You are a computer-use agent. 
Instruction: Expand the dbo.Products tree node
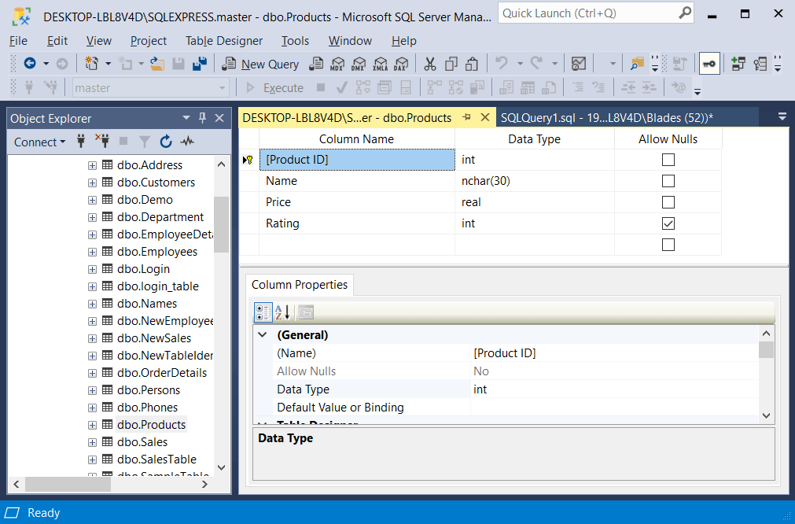coord(94,424)
